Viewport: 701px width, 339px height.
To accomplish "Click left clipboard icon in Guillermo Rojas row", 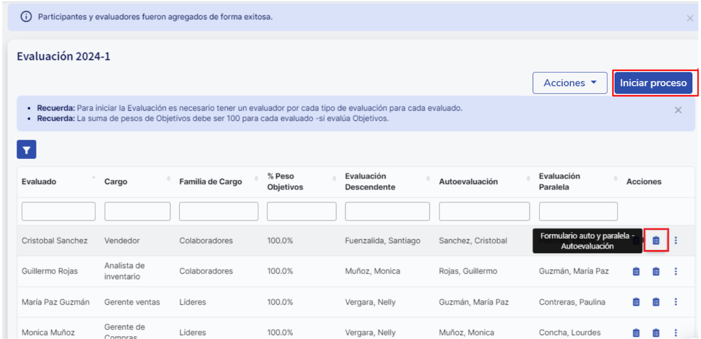I will [636, 272].
